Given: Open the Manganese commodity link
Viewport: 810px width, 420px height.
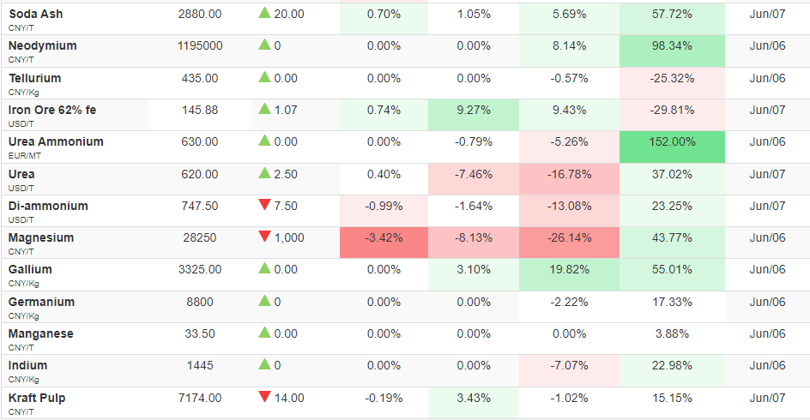Looking at the screenshot, I should 41,333.
